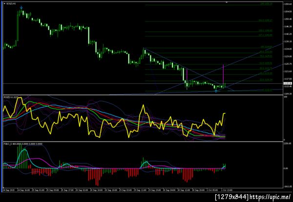Click the 1146.30 price axis value
Viewport: 293px width, 202px height.
[x=288, y=26]
